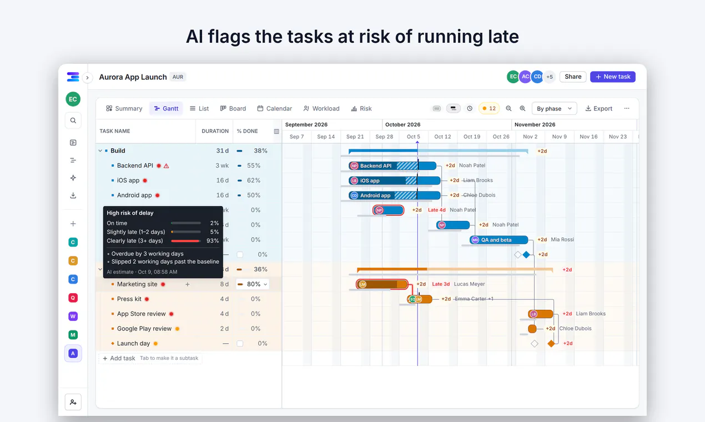Click the New task button
705x422 pixels.
coord(613,77)
